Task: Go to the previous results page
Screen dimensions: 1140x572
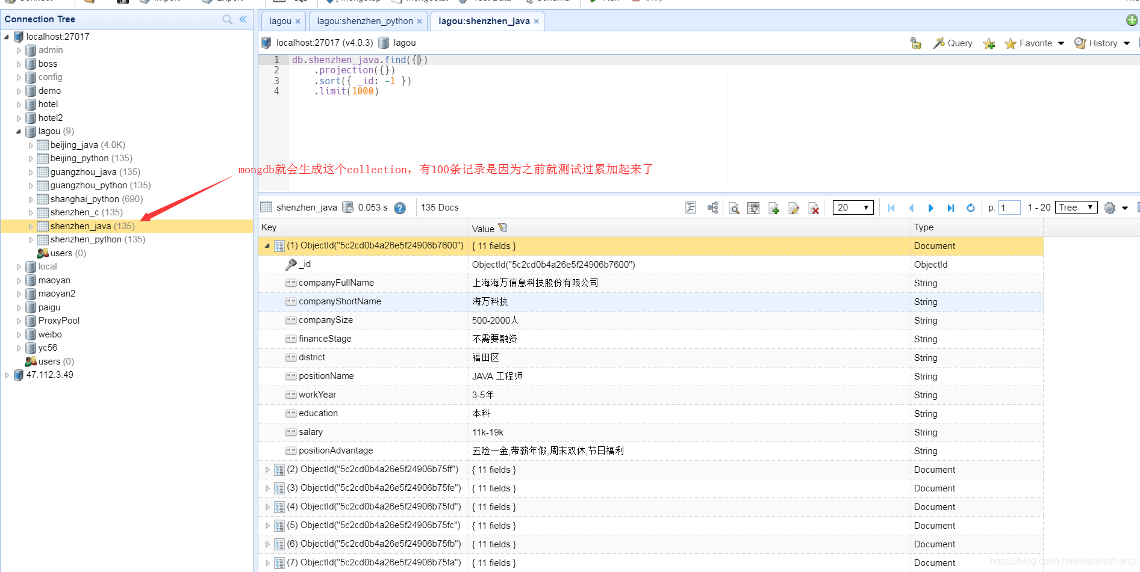Action: [x=911, y=208]
